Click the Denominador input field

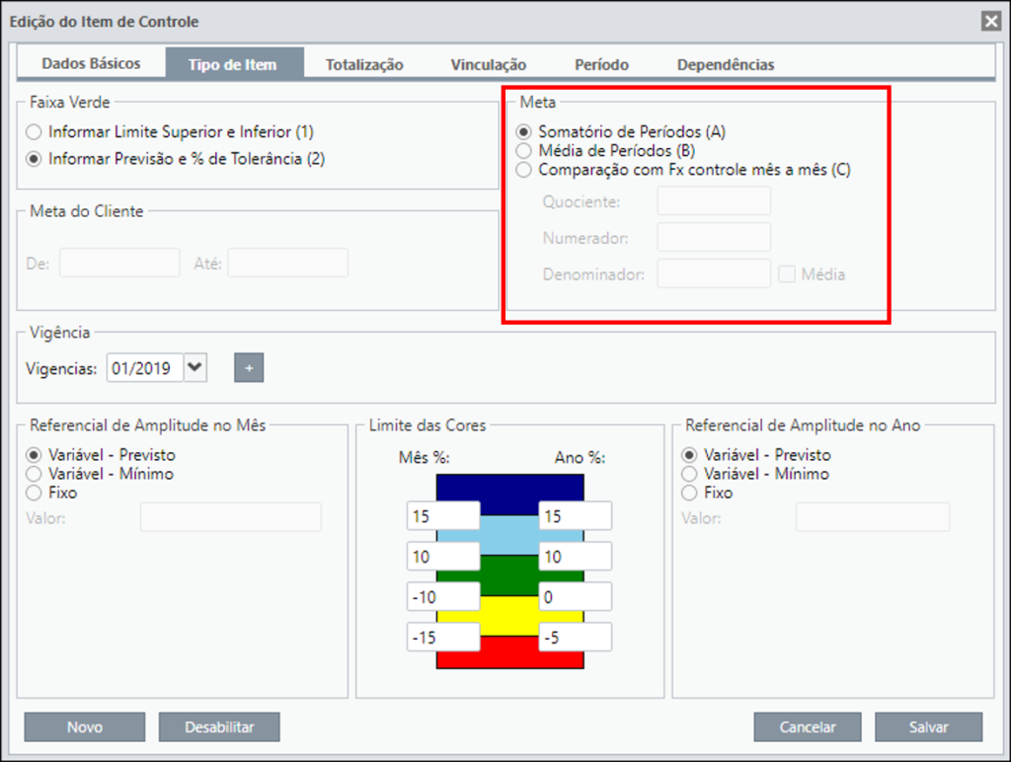tap(714, 274)
